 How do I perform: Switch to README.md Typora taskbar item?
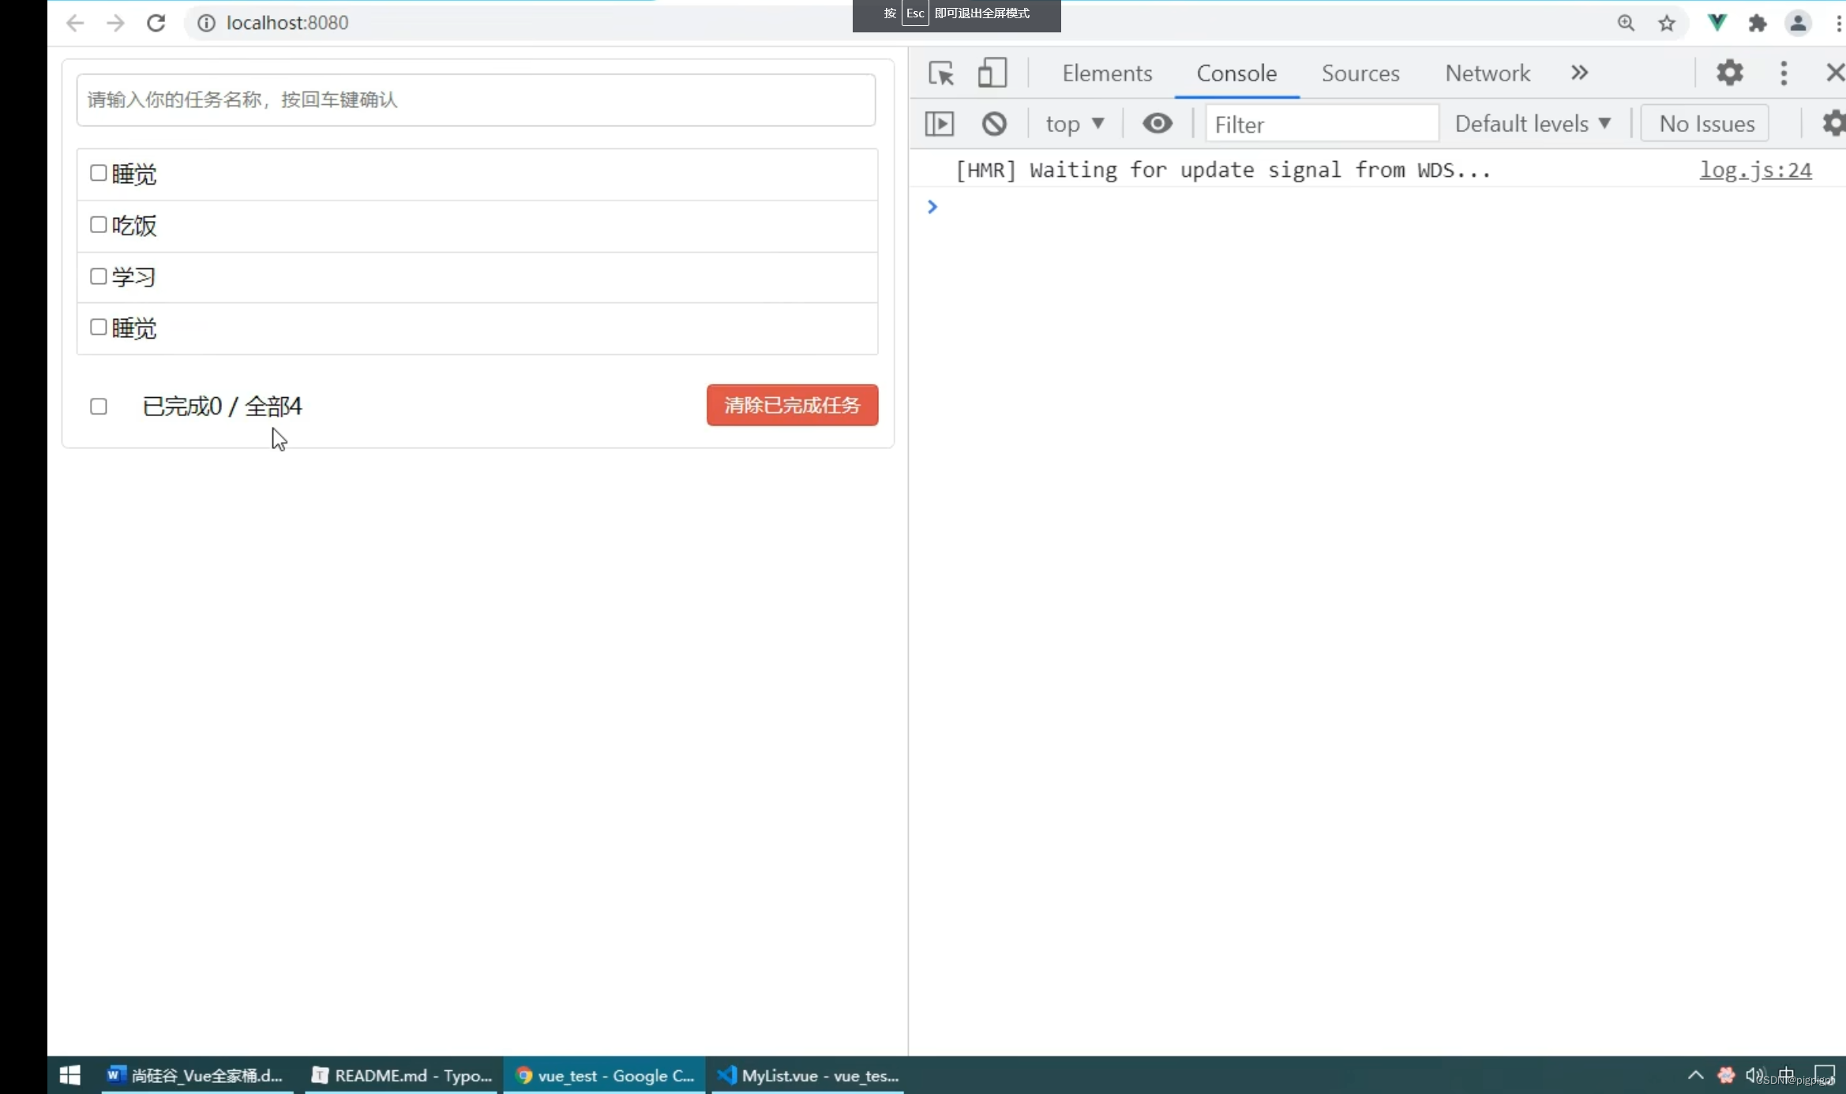tap(402, 1075)
